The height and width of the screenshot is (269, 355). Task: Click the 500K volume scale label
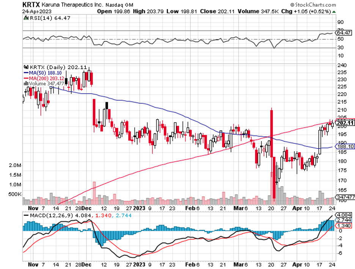pos(15,195)
